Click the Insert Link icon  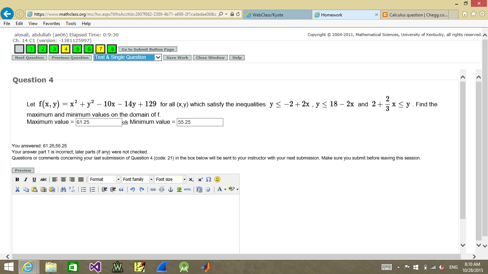pyautogui.click(x=152, y=189)
